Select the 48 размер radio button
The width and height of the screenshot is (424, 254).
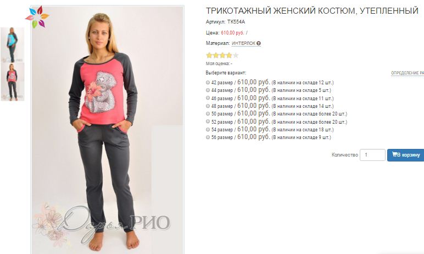pyautogui.click(x=208, y=106)
